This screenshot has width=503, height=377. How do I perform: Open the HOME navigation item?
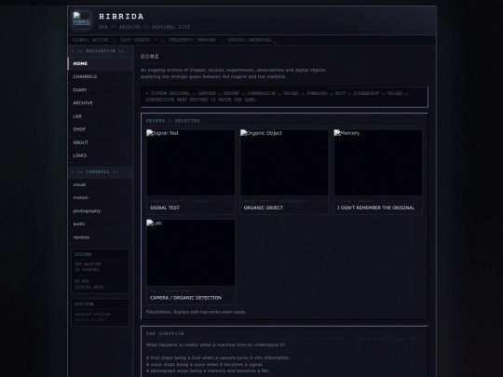coord(101,63)
